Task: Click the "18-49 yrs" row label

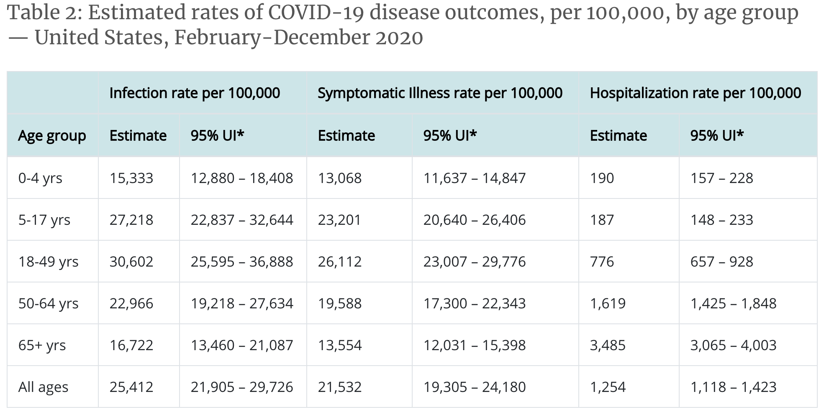Action: click(x=49, y=262)
